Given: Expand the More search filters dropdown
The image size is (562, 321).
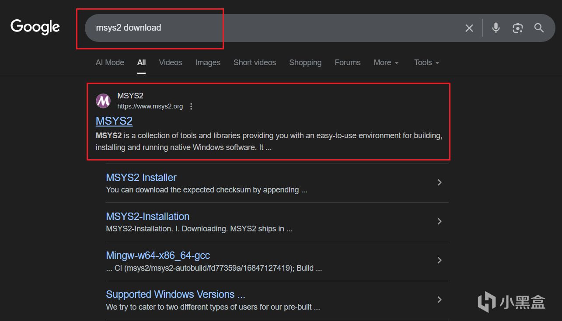Looking at the screenshot, I should click(386, 63).
